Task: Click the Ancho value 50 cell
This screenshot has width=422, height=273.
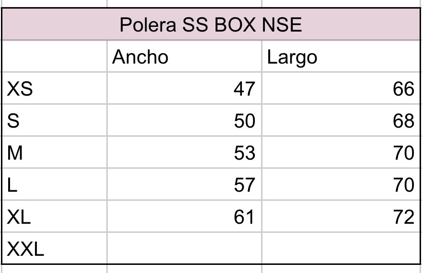Action: pos(184,120)
